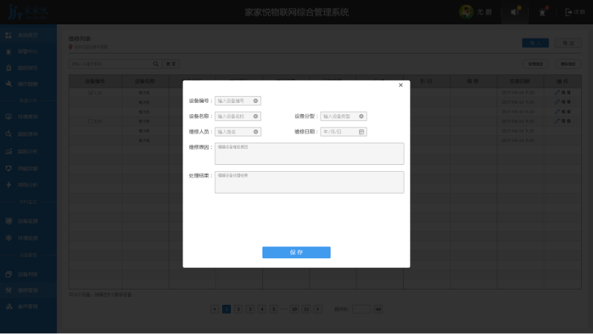Viewport: 593px width, 334px height.
Task: Clear the 设备分型 field using its clear icon
Action: tap(361, 116)
